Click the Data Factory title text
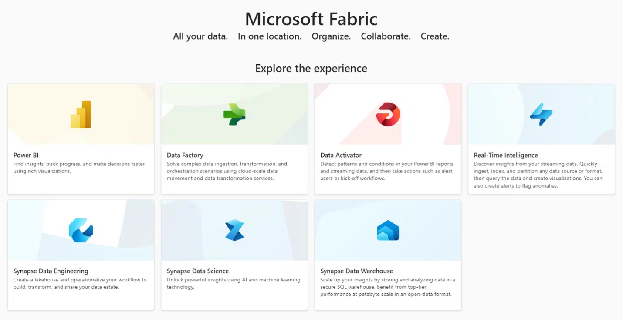The width and height of the screenshot is (623, 321). 185,155
